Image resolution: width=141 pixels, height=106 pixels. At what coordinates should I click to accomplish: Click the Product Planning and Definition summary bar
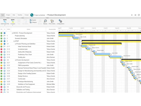pyautogui.click(x=102, y=44)
